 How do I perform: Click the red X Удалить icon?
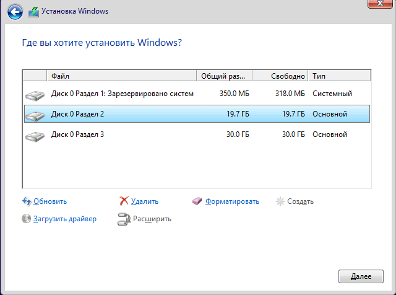click(x=124, y=201)
